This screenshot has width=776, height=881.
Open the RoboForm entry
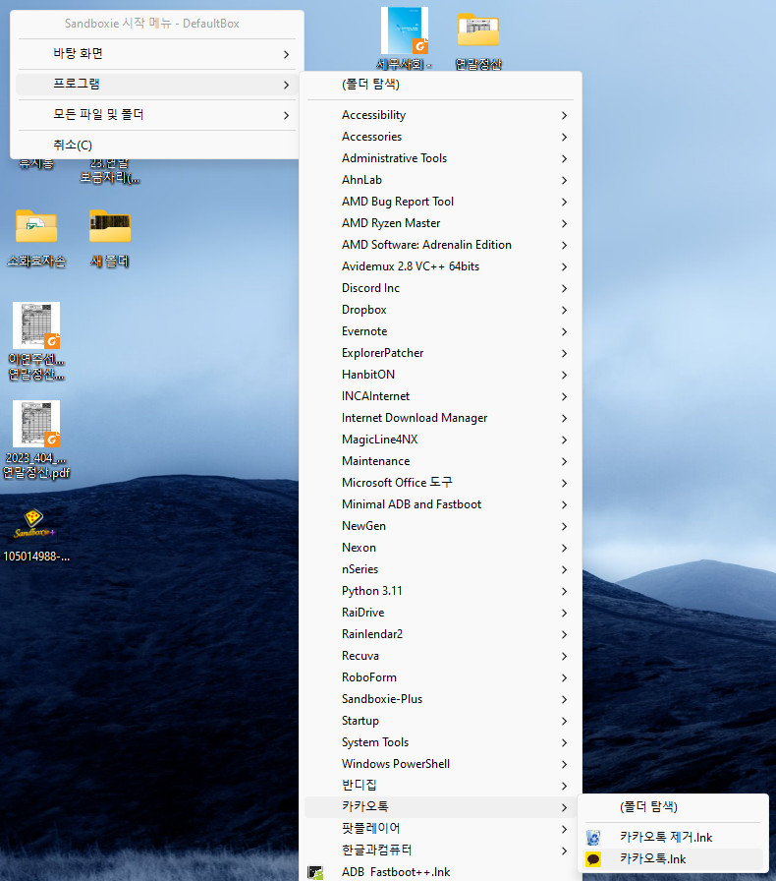pyautogui.click(x=441, y=677)
